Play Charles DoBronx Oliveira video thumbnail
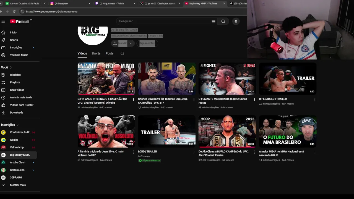 (106, 78)
